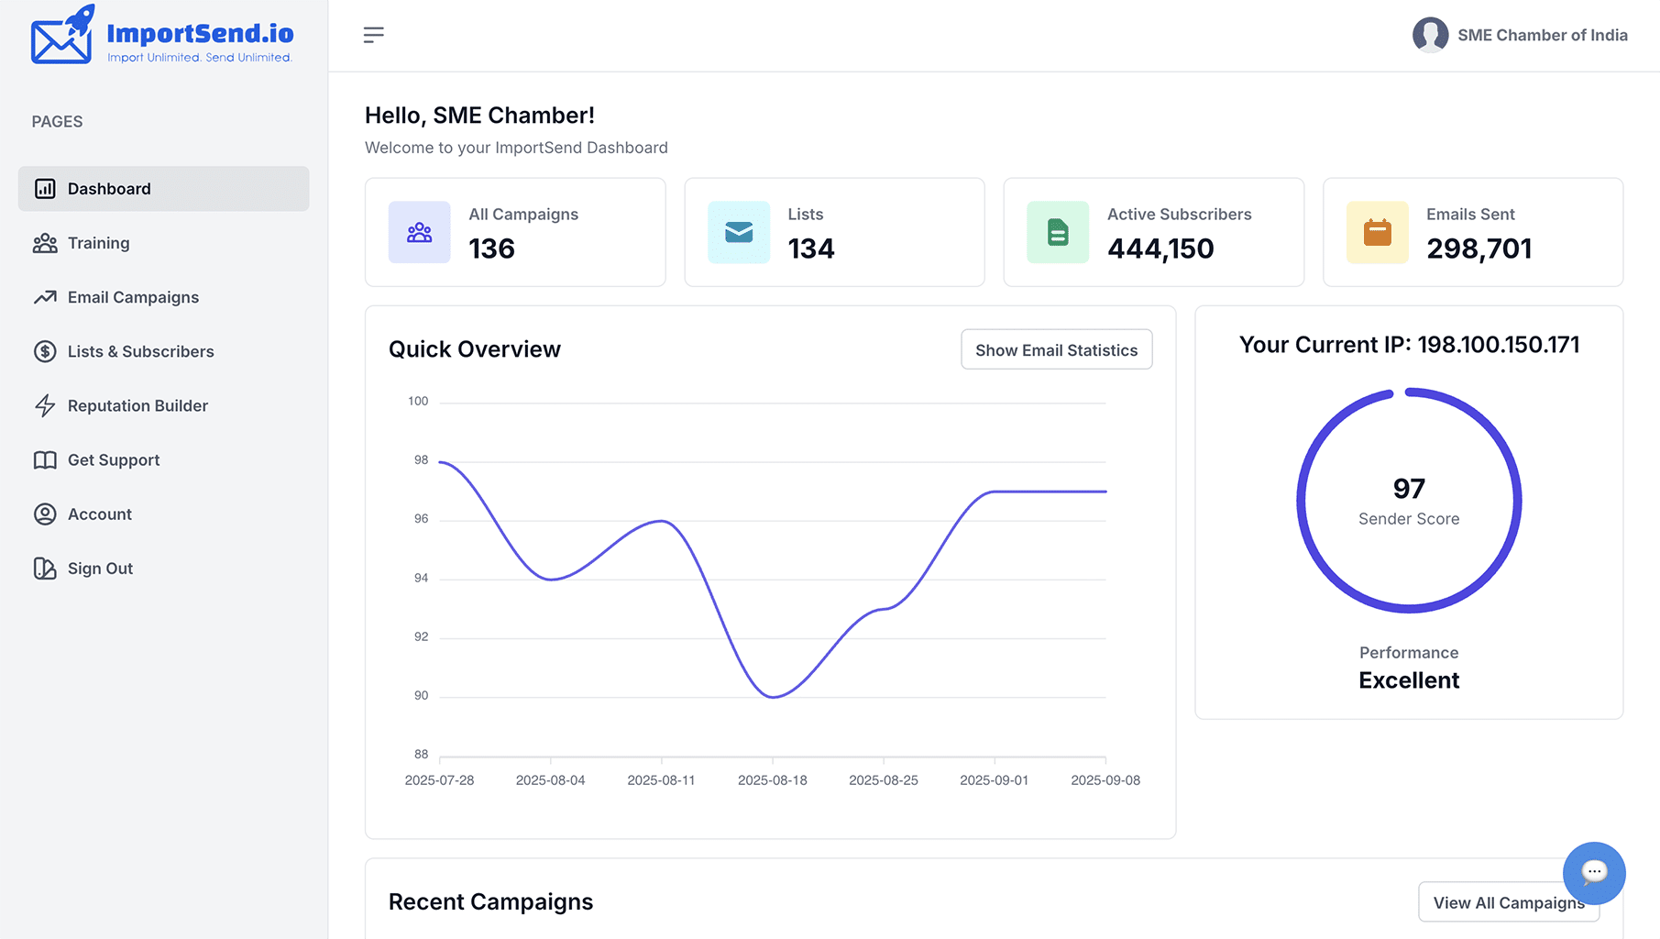The height and width of the screenshot is (939, 1660).
Task: Click the 2025-08-04 axis date label
Action: (x=550, y=780)
